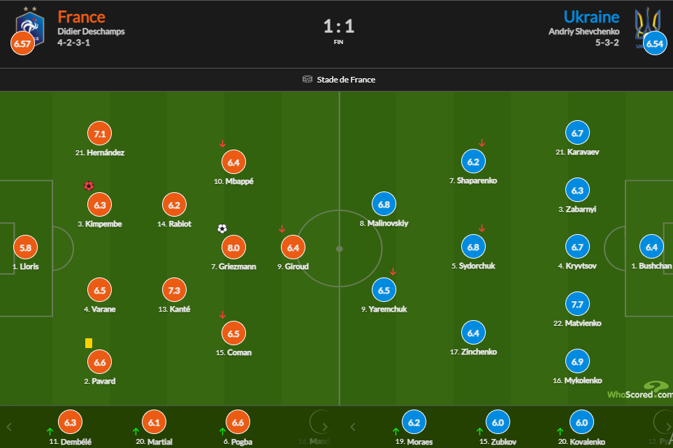The image size is (673, 448).
Task: Open the France team name link
Action: pos(81,17)
